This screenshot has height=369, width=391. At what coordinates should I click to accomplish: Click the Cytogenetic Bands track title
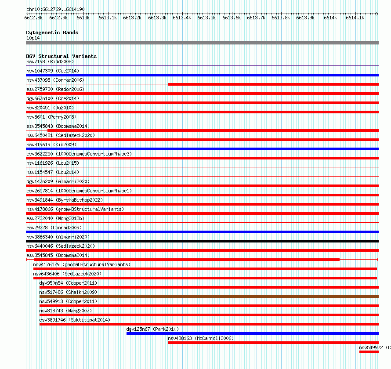[52, 33]
